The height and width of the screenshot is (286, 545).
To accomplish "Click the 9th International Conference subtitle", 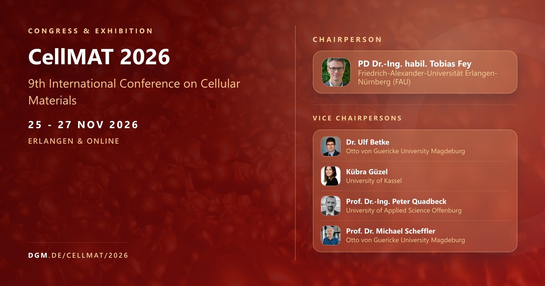I will [x=134, y=92].
